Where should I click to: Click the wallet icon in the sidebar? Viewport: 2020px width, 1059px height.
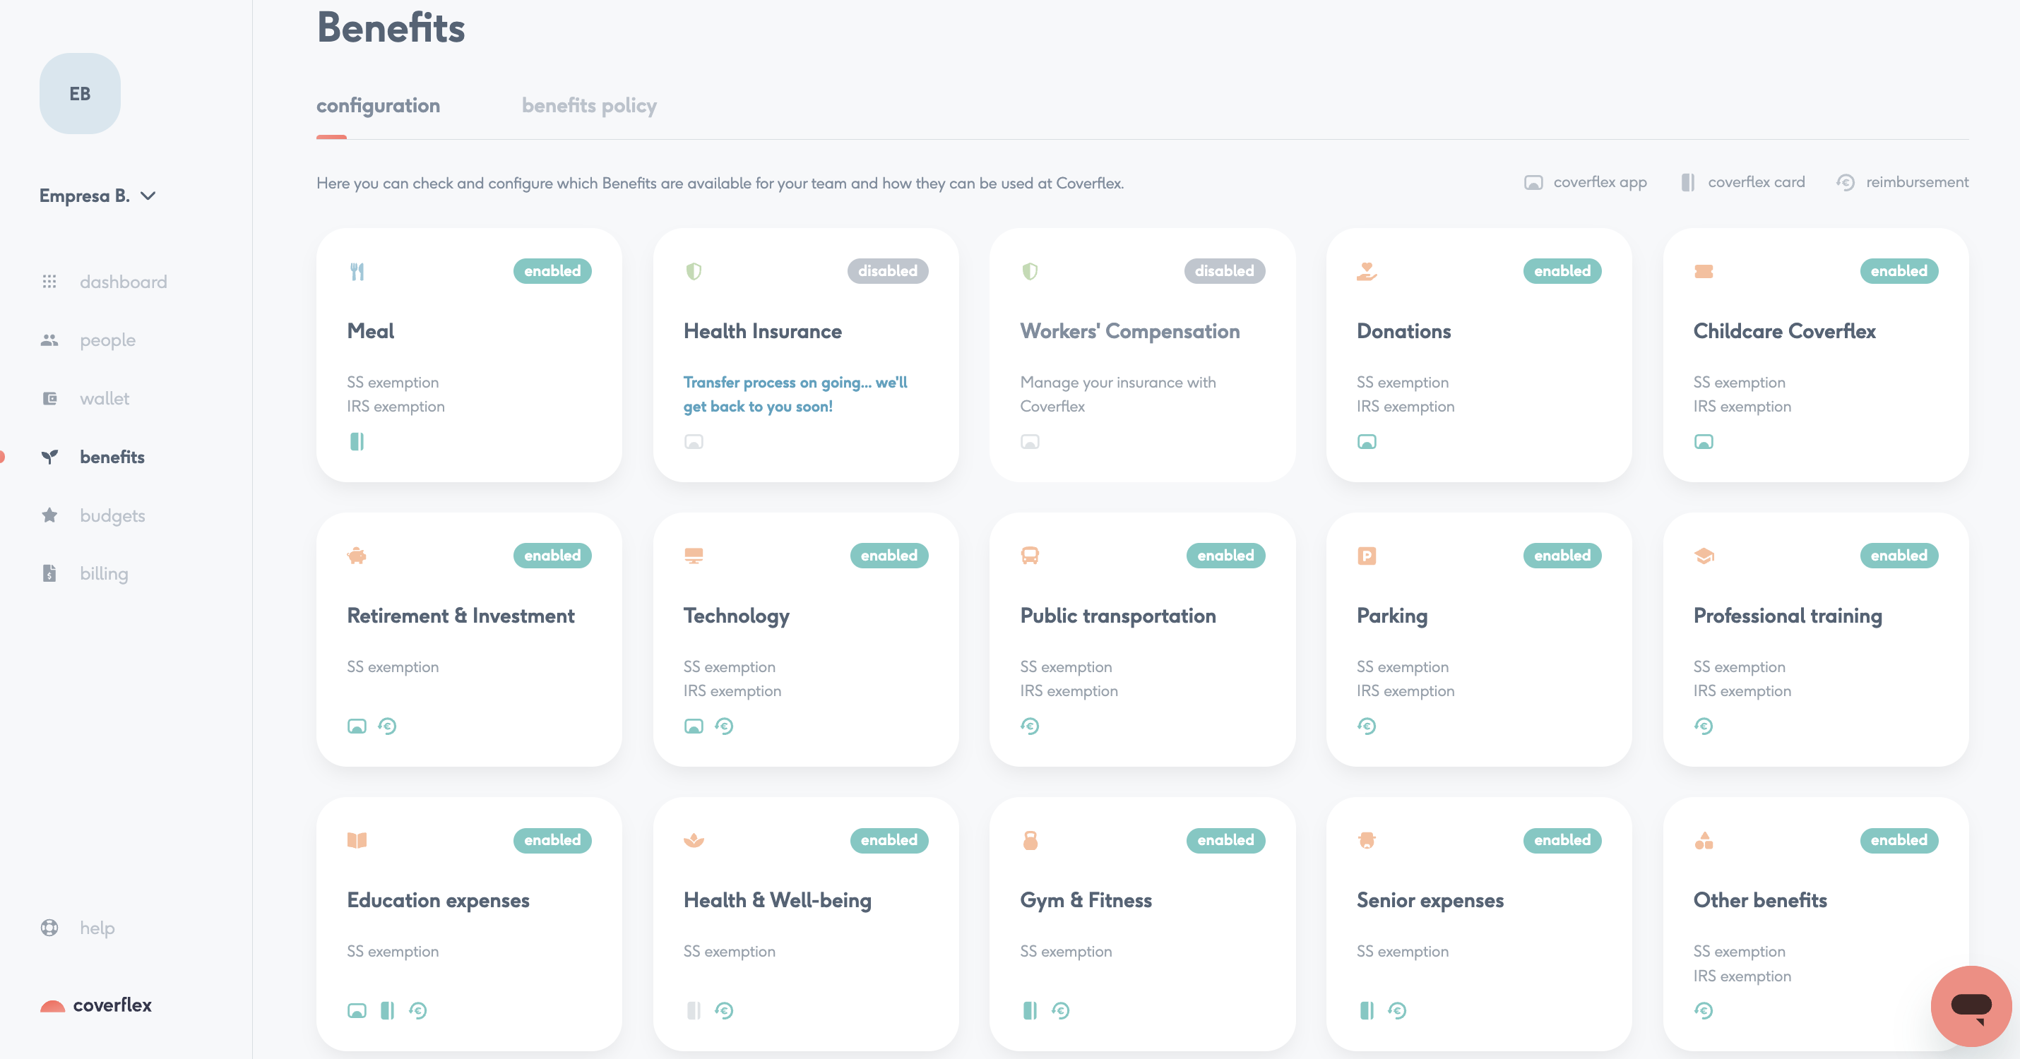50,398
